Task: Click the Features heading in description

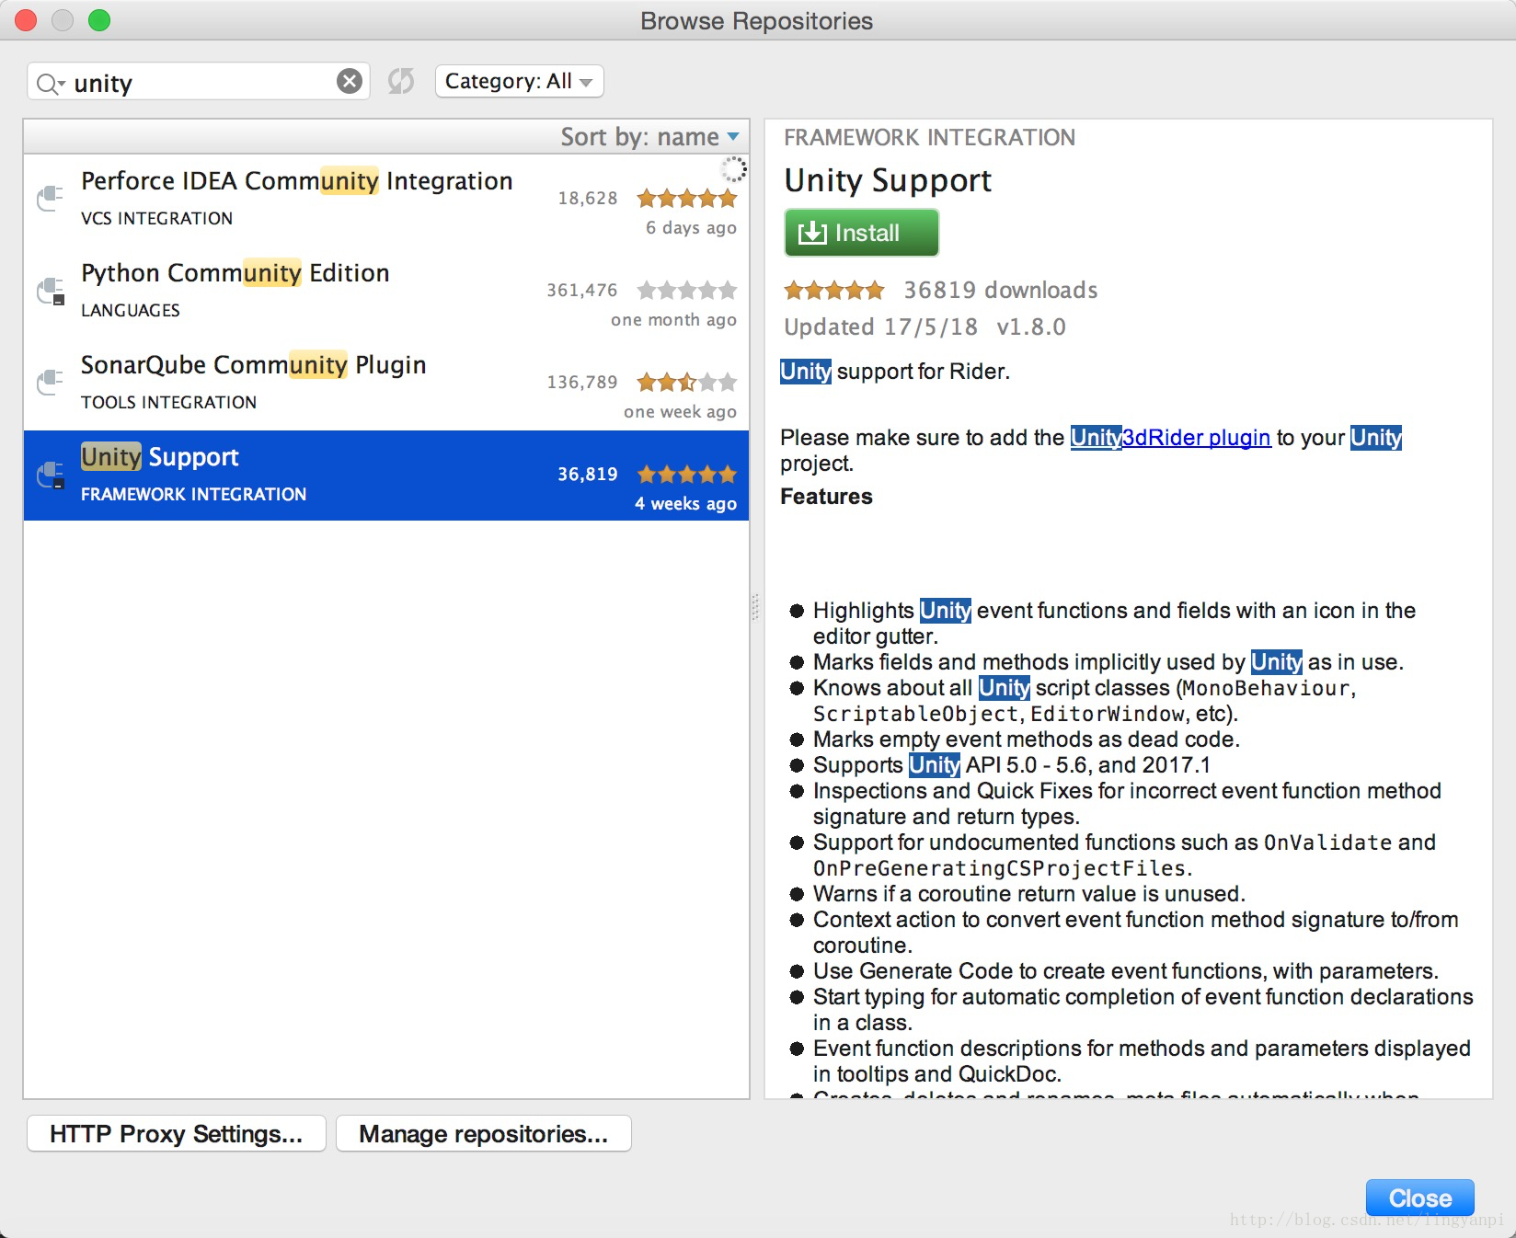Action: (x=826, y=496)
